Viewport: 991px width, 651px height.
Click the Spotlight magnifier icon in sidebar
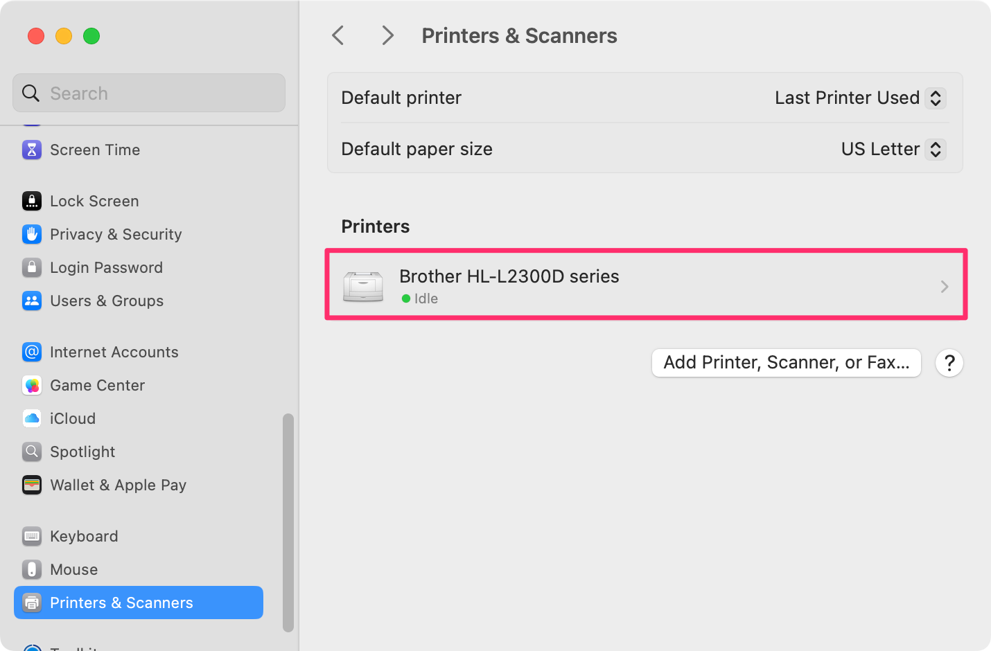pyautogui.click(x=32, y=452)
